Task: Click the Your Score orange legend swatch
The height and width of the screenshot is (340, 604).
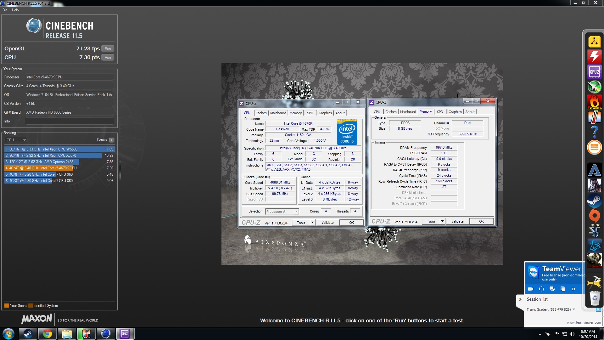Action: click(7, 306)
